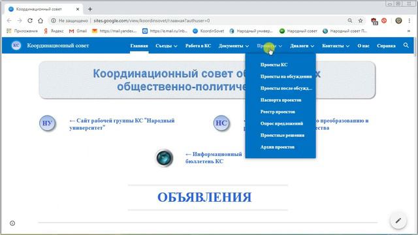Expand the Съезды menu chevron
Viewport: 418px width, 235px height.
point(176,46)
